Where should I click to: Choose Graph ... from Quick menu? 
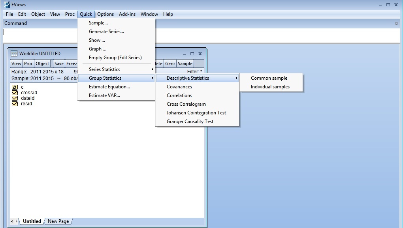117,49
